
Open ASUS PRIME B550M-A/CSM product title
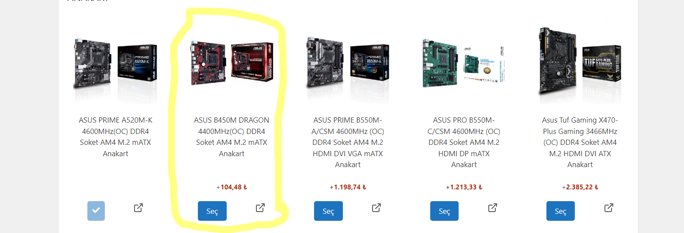tap(348, 142)
